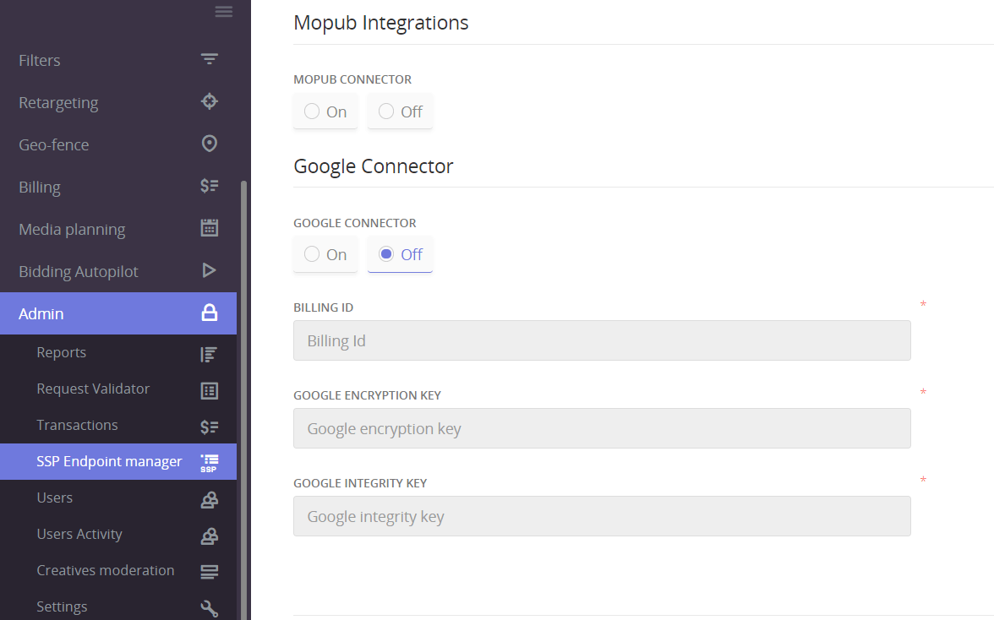Click the Media planning calendar icon
Screen dimensions: 994x620
tap(210, 228)
